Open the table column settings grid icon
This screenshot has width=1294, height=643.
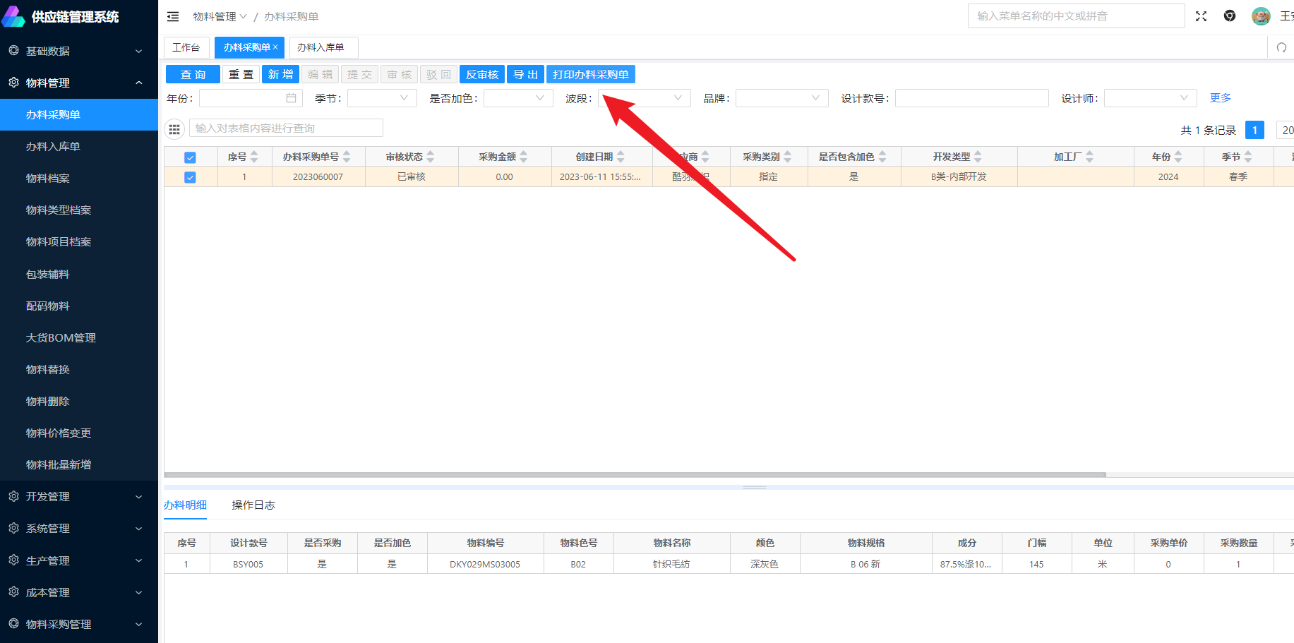[x=174, y=128]
